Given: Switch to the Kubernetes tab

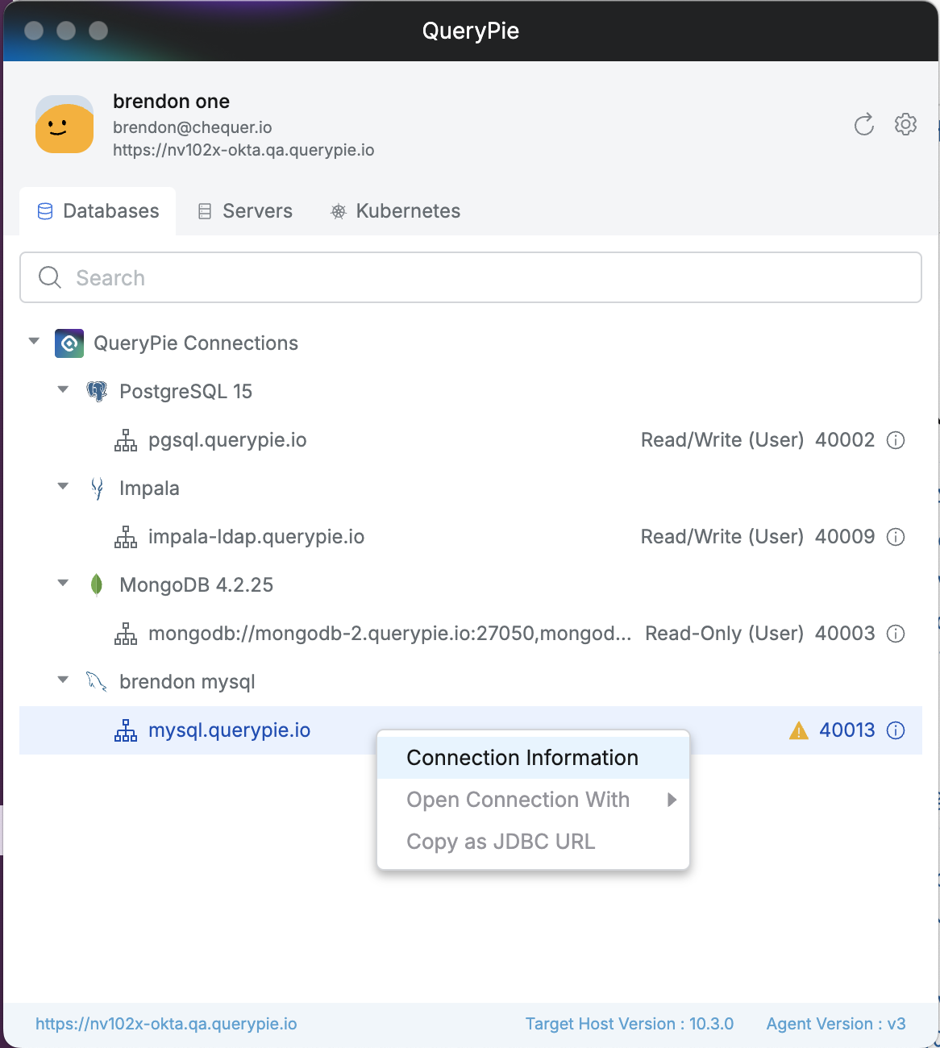Looking at the screenshot, I should coord(396,211).
